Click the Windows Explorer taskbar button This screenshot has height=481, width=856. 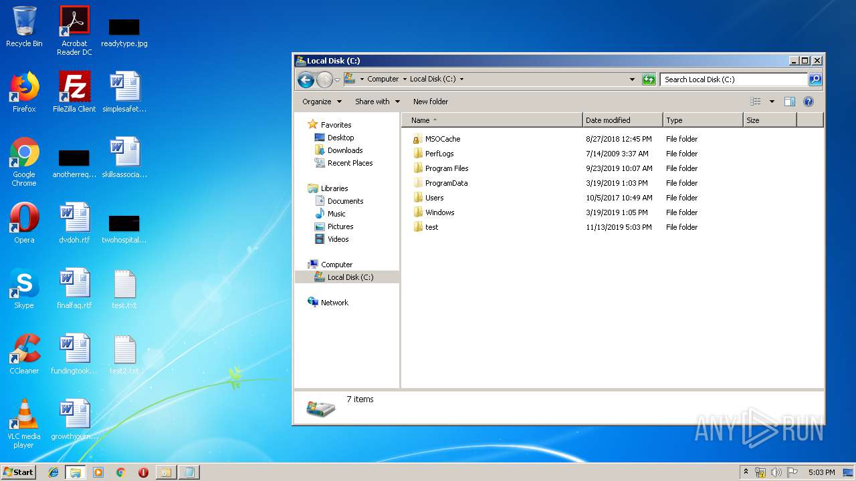(76, 472)
